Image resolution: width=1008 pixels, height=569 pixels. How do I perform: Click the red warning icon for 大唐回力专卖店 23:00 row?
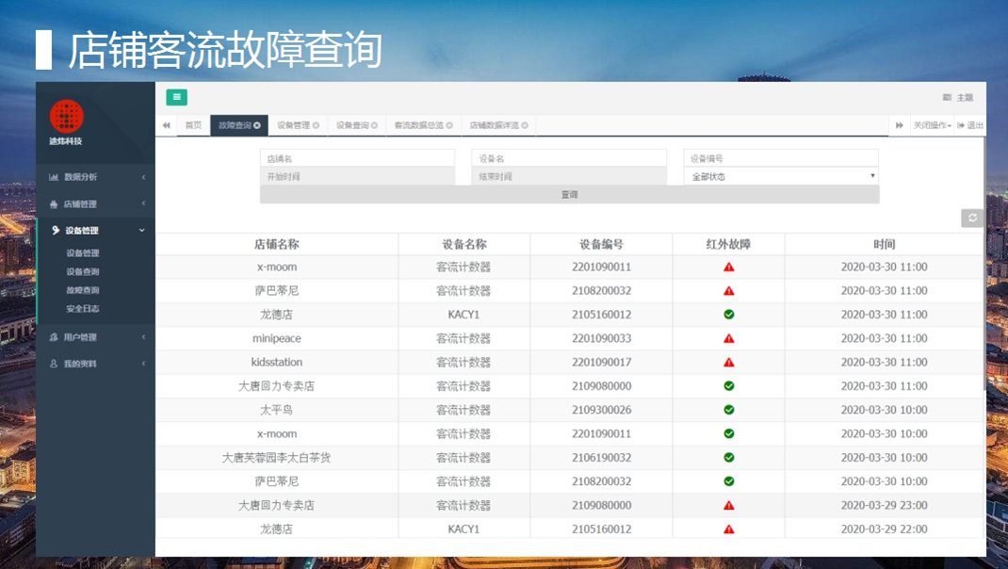coord(728,505)
